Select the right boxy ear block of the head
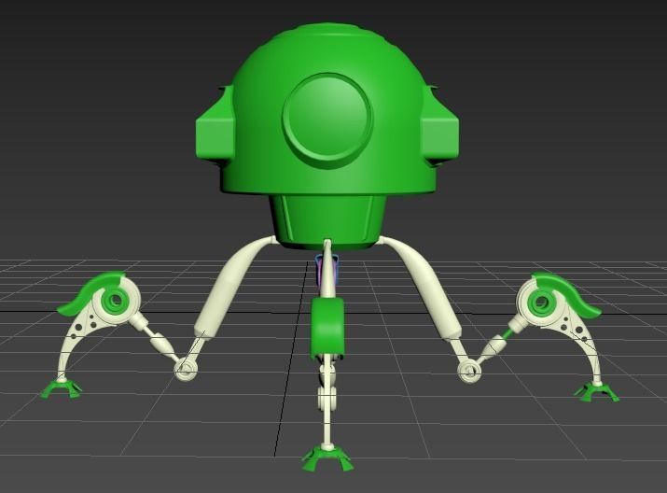667x493 pixels. click(x=439, y=124)
